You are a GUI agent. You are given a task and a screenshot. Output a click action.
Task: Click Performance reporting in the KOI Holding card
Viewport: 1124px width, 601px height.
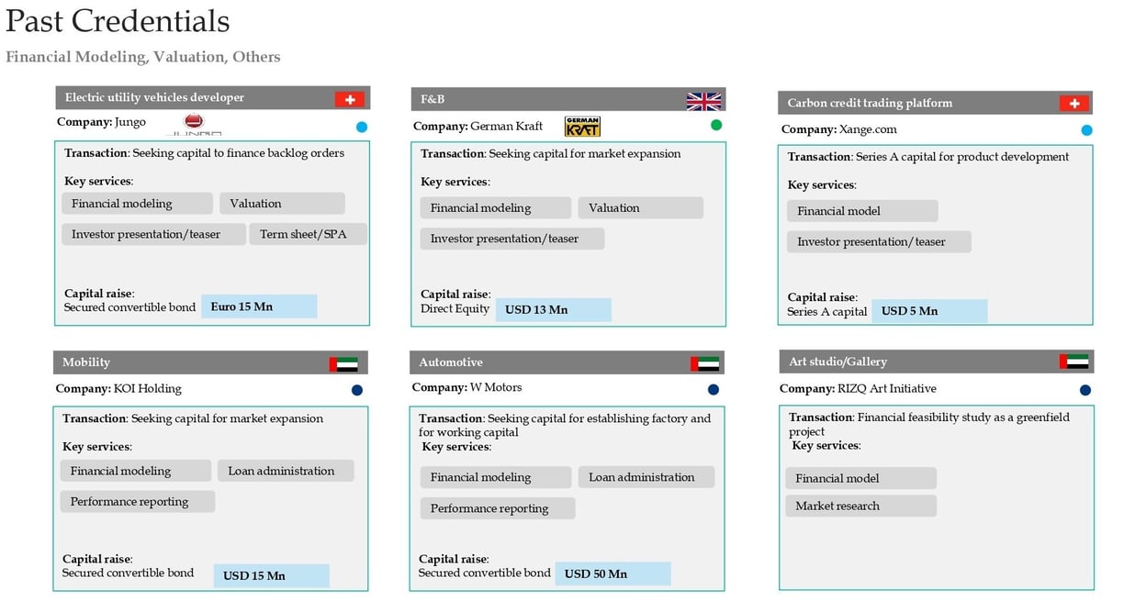(138, 502)
